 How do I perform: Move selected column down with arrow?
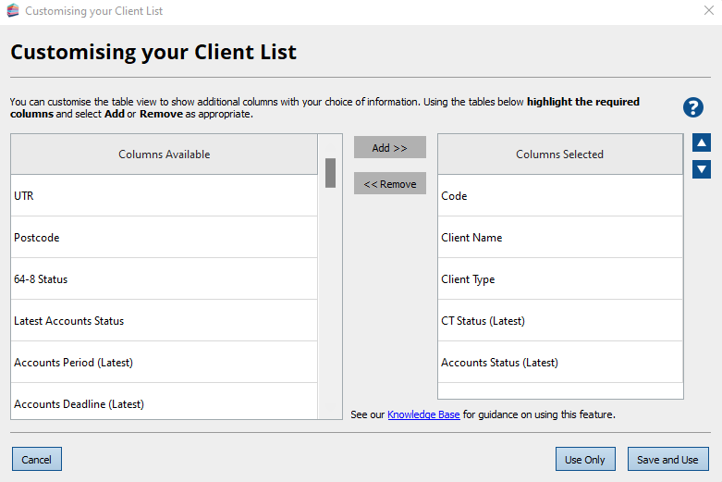coord(702,168)
